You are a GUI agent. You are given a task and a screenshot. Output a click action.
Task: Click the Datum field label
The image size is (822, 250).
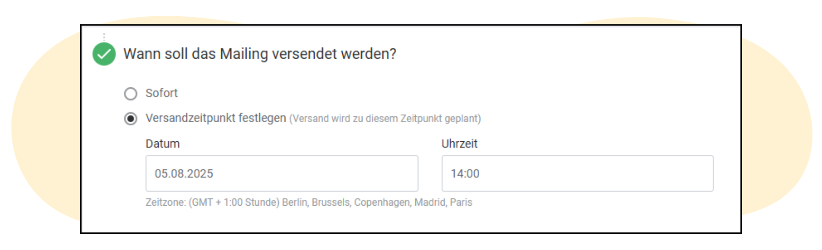click(x=163, y=144)
